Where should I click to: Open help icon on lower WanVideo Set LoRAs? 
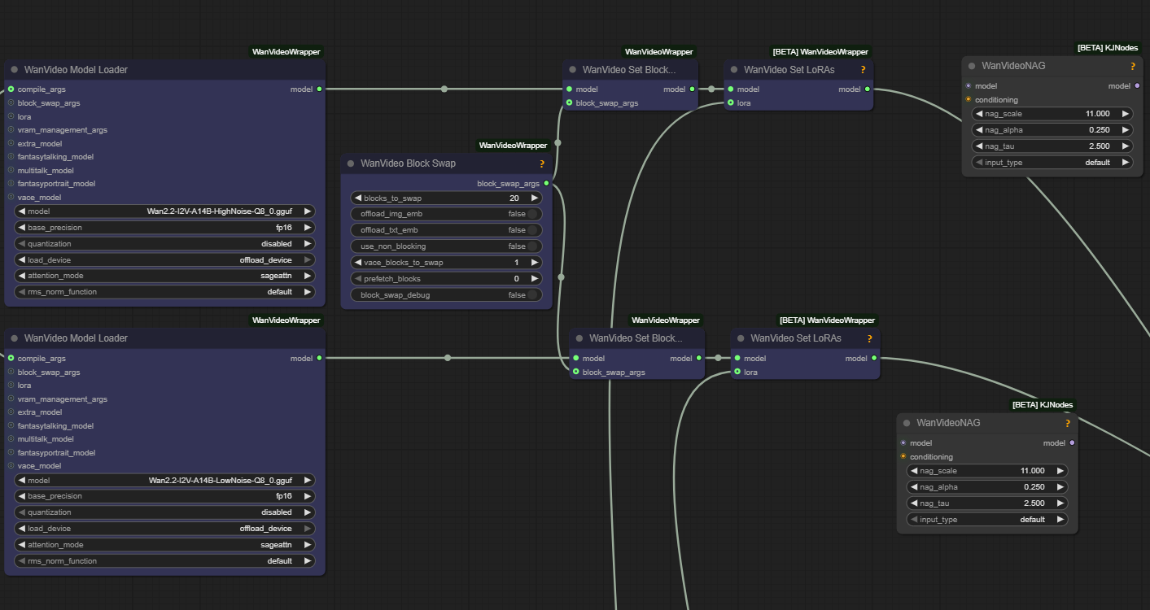pos(869,338)
